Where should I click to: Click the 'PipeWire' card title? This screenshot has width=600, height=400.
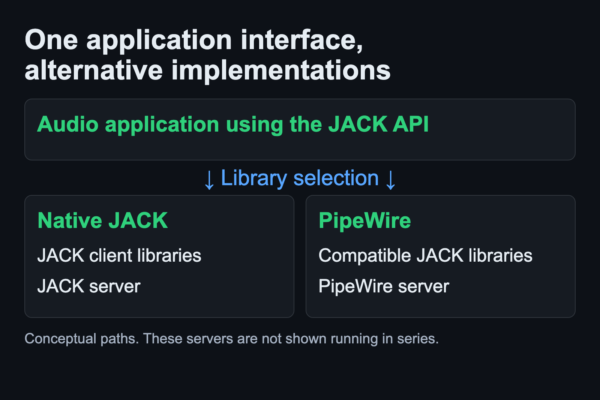pos(364,221)
